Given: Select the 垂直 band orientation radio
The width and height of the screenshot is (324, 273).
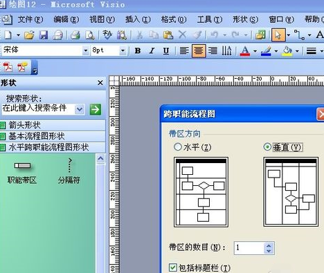Looking at the screenshot, I should point(267,147).
